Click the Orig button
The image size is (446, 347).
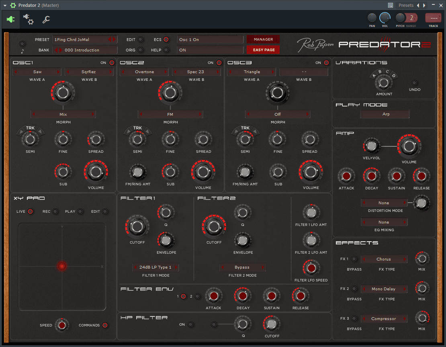pyautogui.click(x=140, y=50)
